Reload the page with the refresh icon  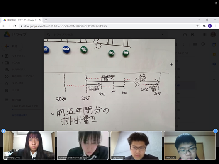15,26
